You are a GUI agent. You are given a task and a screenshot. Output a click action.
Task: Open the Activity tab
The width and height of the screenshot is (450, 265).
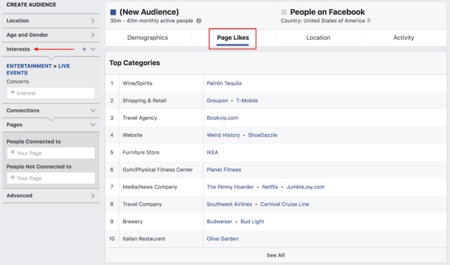coord(404,38)
